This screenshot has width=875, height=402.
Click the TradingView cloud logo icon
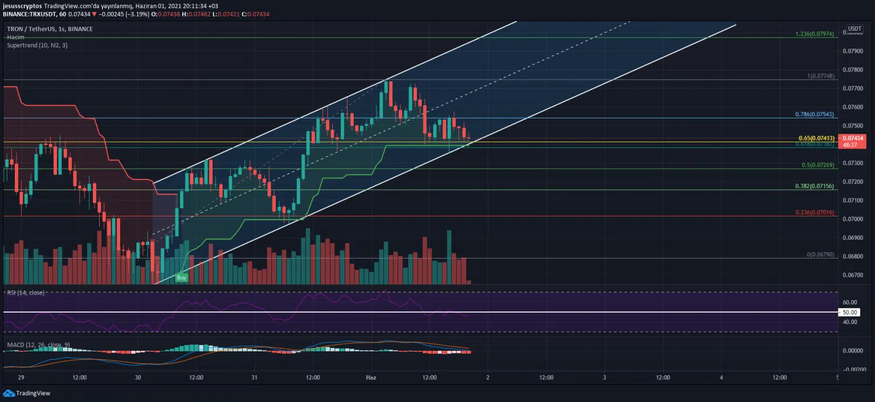[9, 393]
